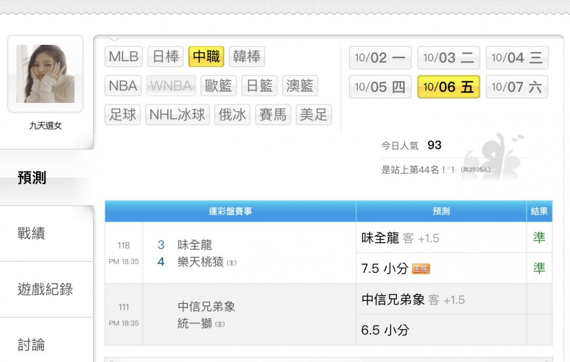Select the MLB league filter
The width and height of the screenshot is (570, 362).
[x=123, y=56]
